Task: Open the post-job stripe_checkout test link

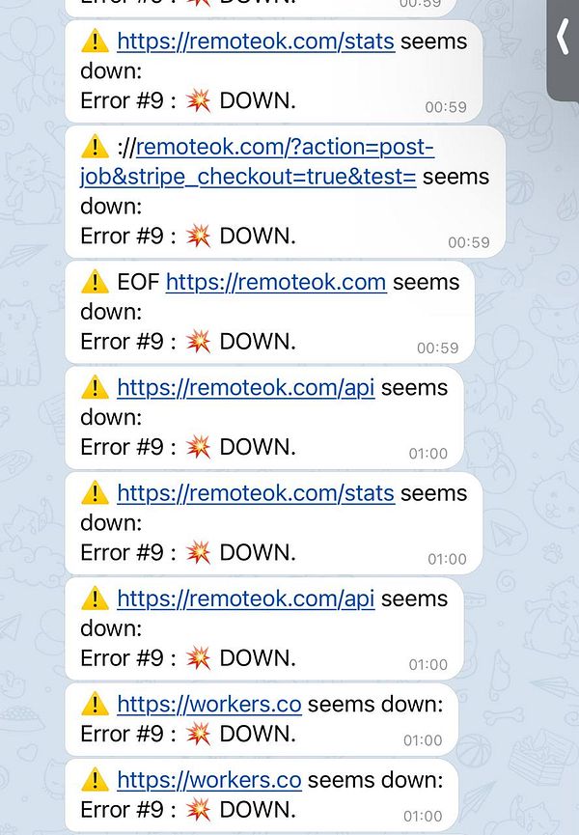Action: pos(257,162)
